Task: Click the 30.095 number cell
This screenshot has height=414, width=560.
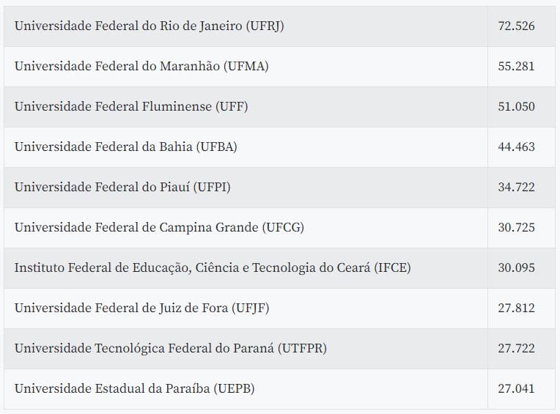Action: tap(521, 268)
